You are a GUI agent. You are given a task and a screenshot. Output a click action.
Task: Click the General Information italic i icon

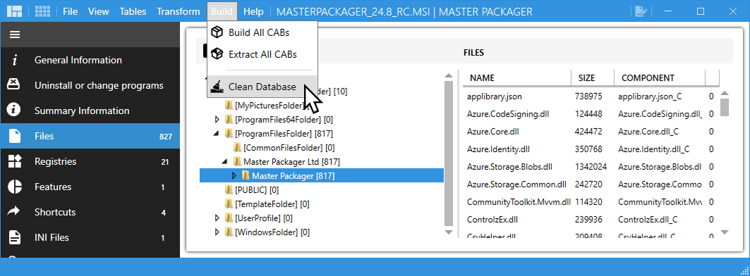[x=15, y=60]
